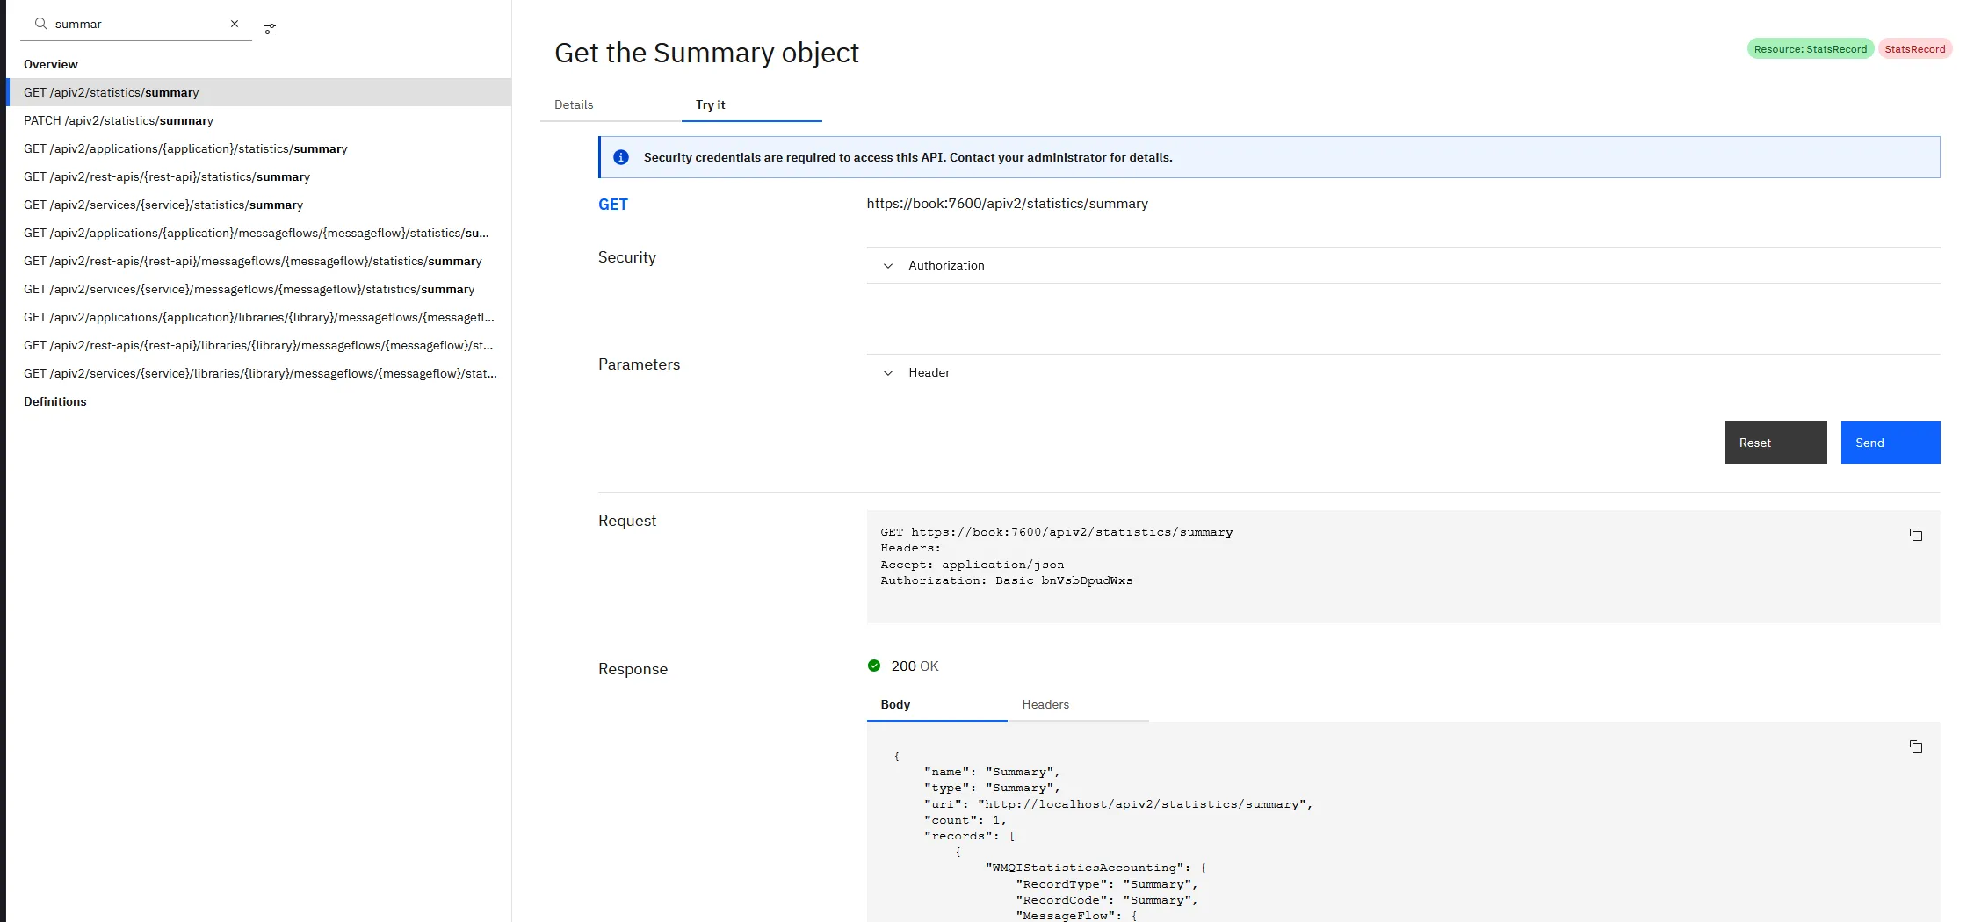The width and height of the screenshot is (1974, 922).
Task: Reset the request form
Action: [1775, 443]
